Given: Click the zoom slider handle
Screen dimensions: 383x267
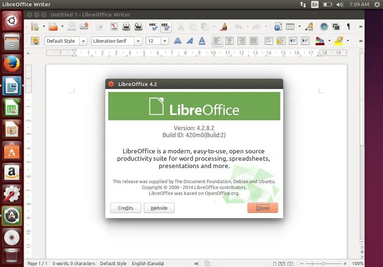Looking at the screenshot, I should (x=323, y=264).
